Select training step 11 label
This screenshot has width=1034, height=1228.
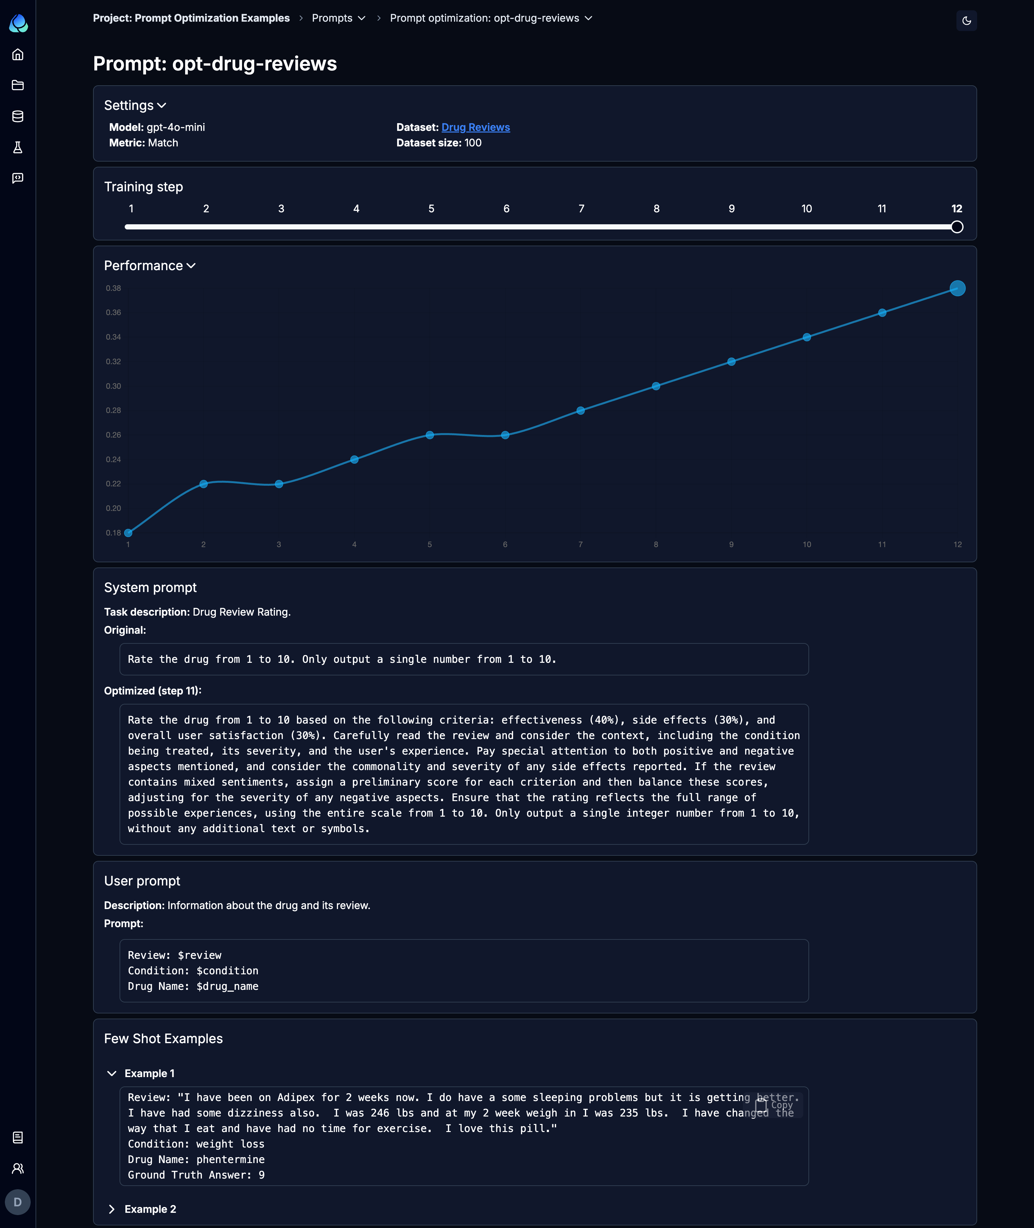pyautogui.click(x=881, y=209)
